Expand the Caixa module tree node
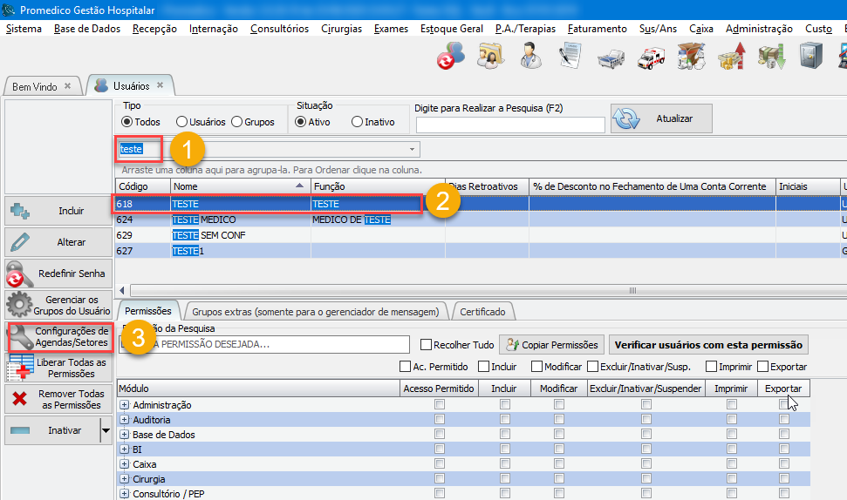 [124, 464]
